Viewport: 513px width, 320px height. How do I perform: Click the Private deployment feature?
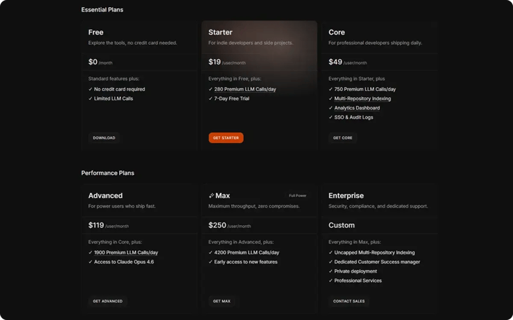(x=356, y=271)
